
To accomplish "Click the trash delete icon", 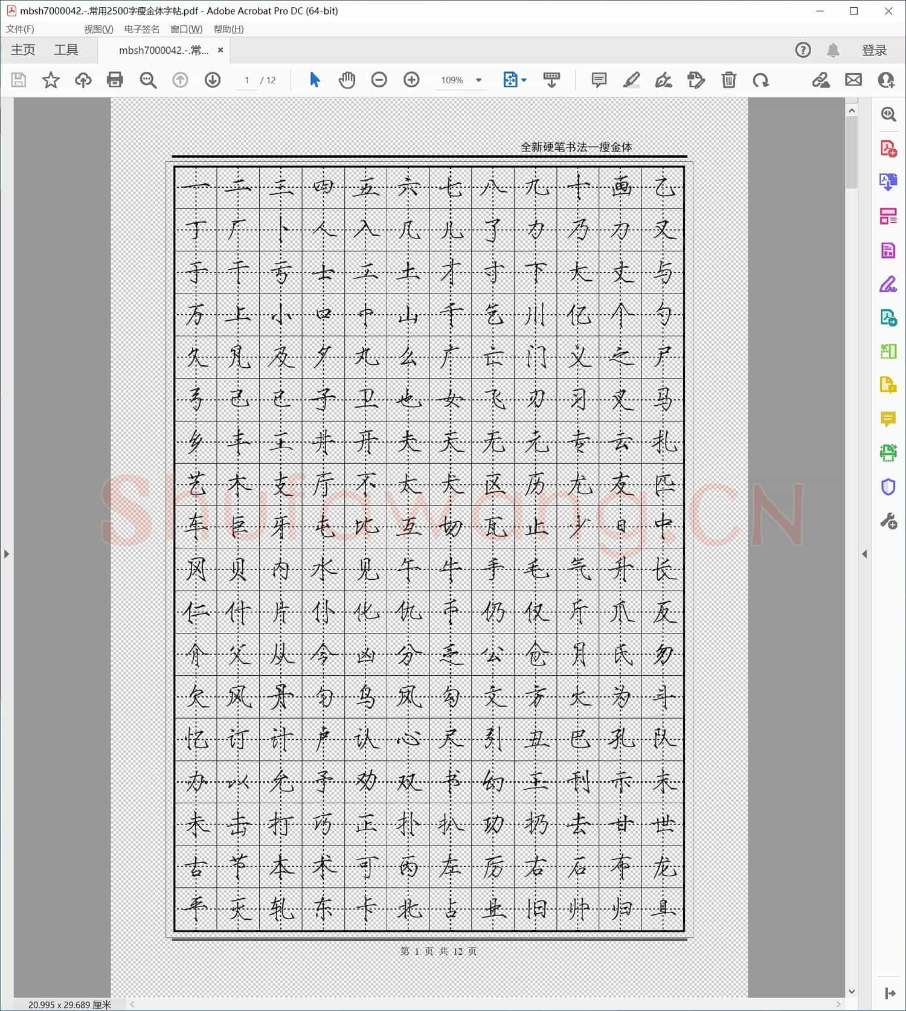I will [x=728, y=80].
